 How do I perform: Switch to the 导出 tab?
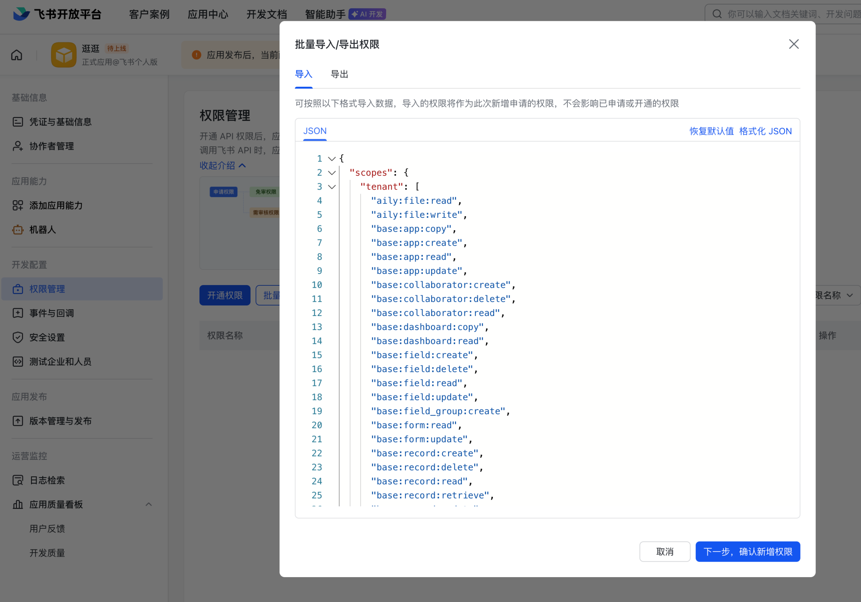(339, 74)
